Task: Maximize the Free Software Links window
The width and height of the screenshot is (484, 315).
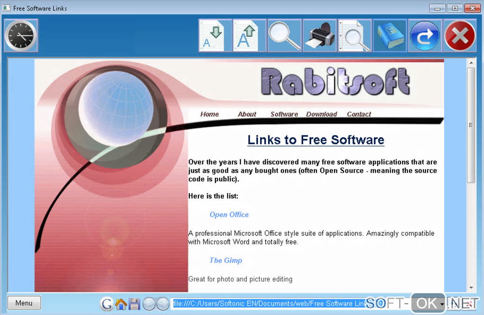Action: click(x=455, y=9)
